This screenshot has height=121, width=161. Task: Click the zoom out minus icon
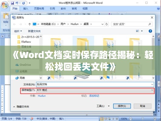[x=131, y=119]
